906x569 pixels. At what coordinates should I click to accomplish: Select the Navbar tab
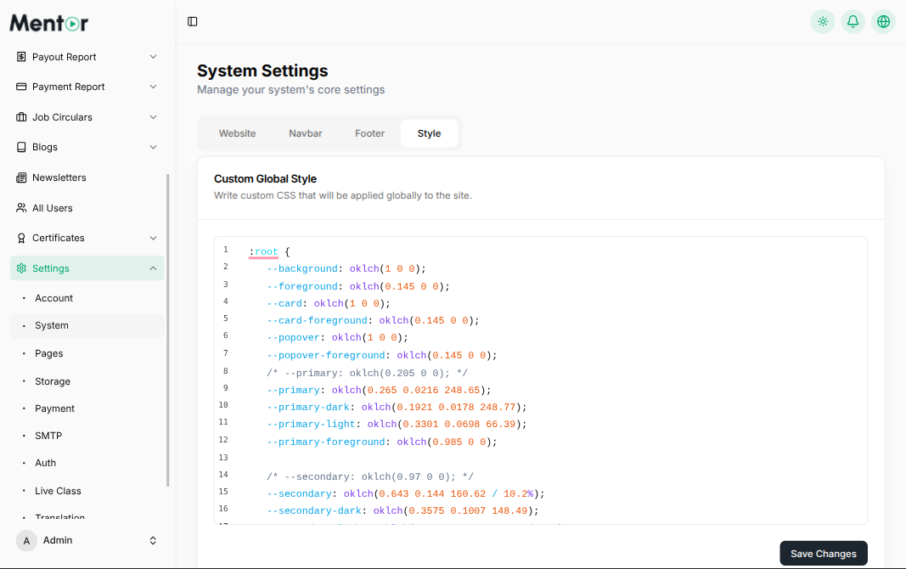305,133
